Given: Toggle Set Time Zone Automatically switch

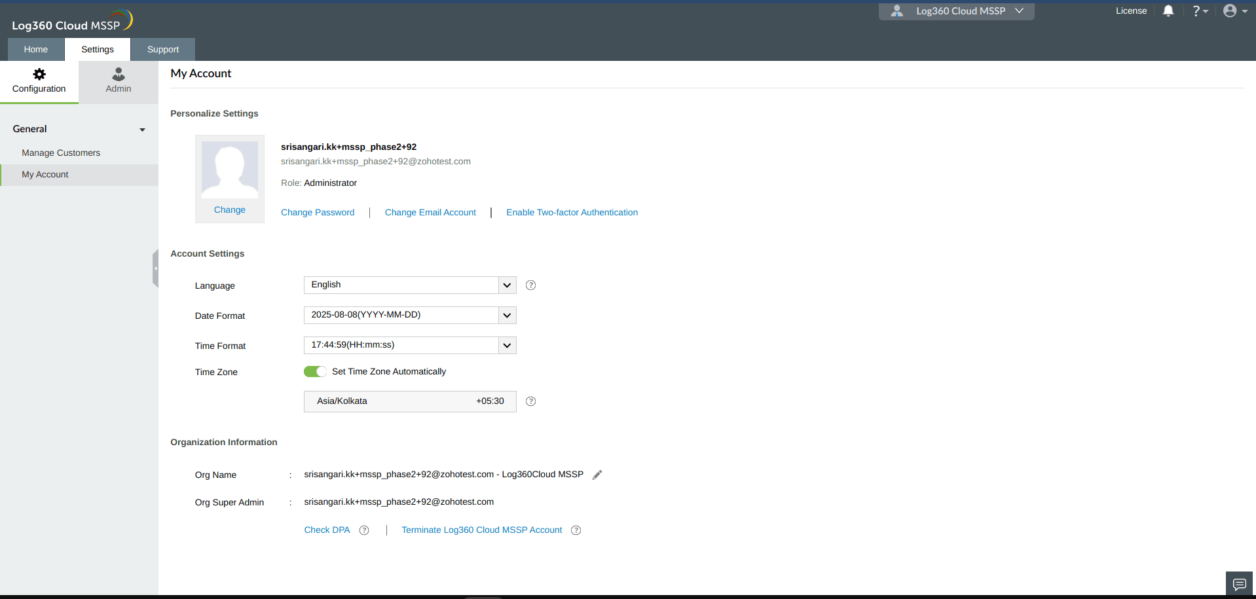Looking at the screenshot, I should tap(315, 372).
